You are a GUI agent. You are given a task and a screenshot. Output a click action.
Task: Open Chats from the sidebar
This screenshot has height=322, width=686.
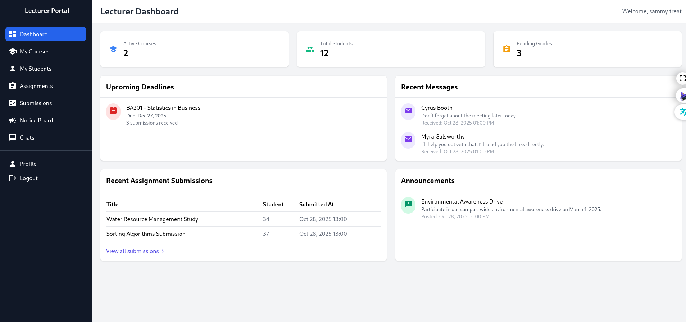click(27, 137)
